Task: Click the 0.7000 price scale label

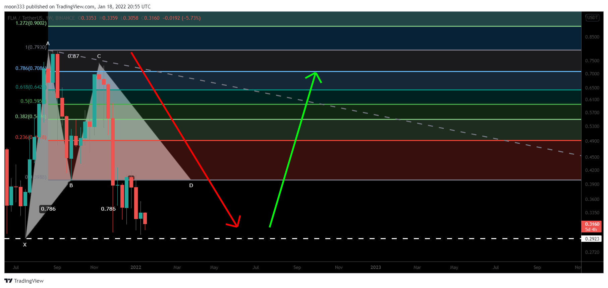Action: (x=592, y=74)
